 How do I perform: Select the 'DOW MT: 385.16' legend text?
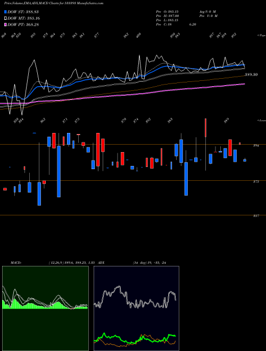[24, 18]
